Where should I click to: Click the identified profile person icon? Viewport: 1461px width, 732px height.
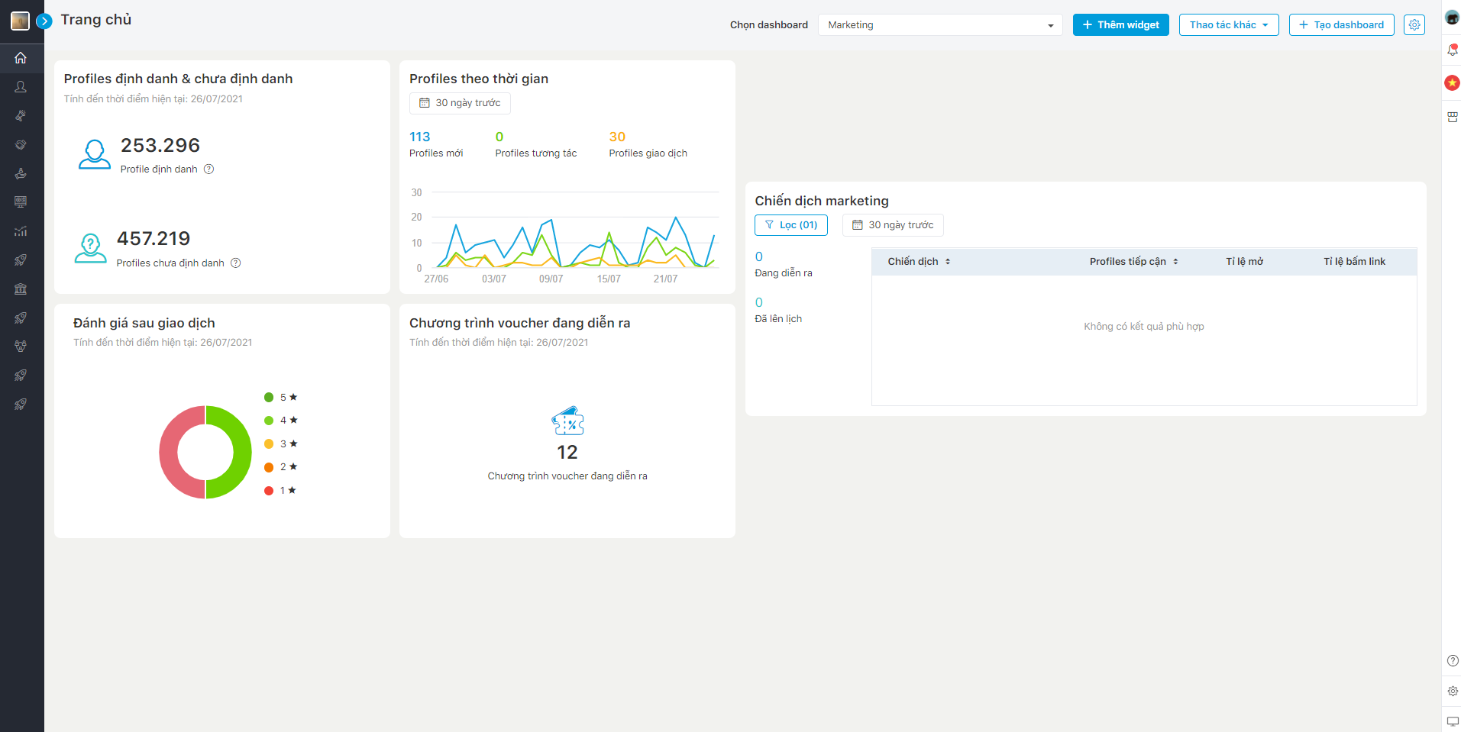click(95, 154)
